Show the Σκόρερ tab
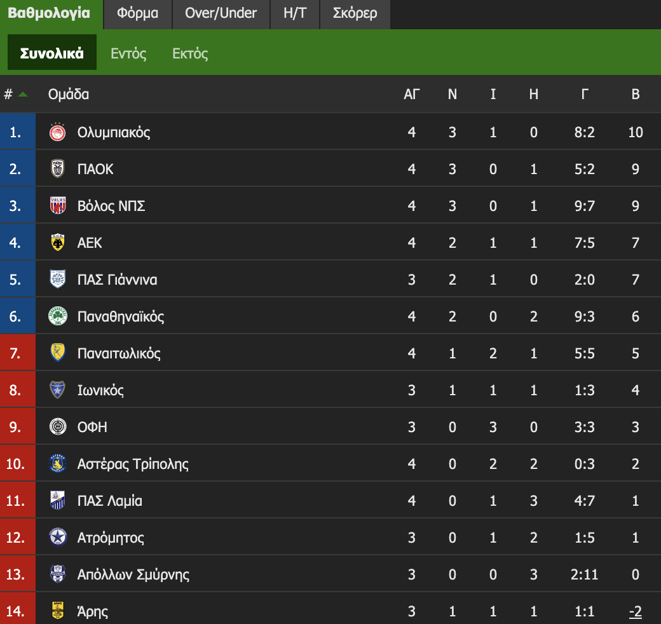The image size is (661, 624). pos(355,13)
